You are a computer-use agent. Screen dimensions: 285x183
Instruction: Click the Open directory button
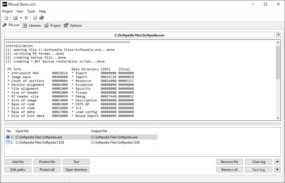[76, 170]
